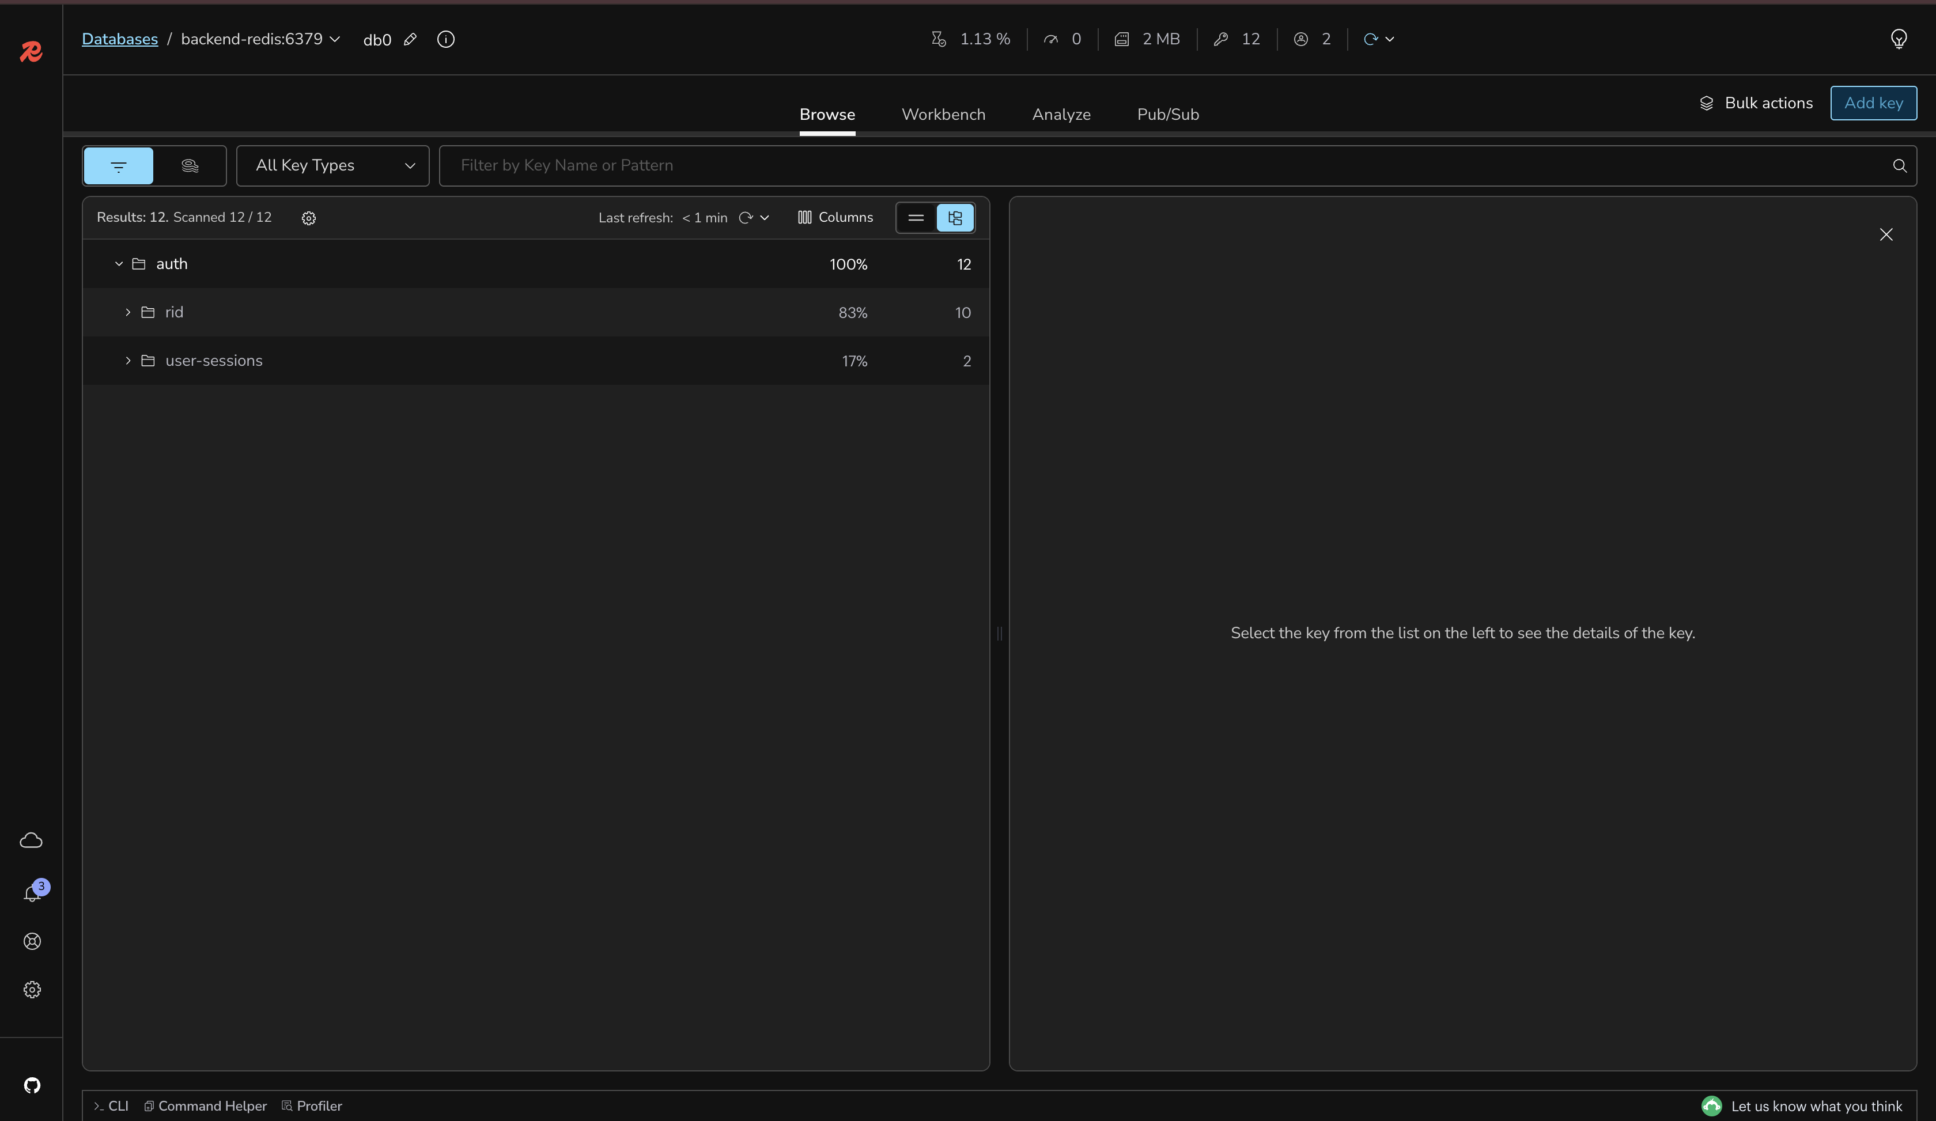Collapse the auth folder
The image size is (1936, 1121).
pos(119,264)
